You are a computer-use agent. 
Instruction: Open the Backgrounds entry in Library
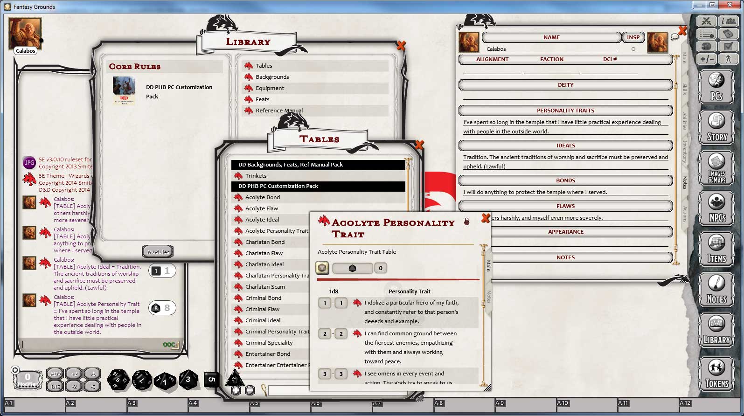pyautogui.click(x=272, y=77)
